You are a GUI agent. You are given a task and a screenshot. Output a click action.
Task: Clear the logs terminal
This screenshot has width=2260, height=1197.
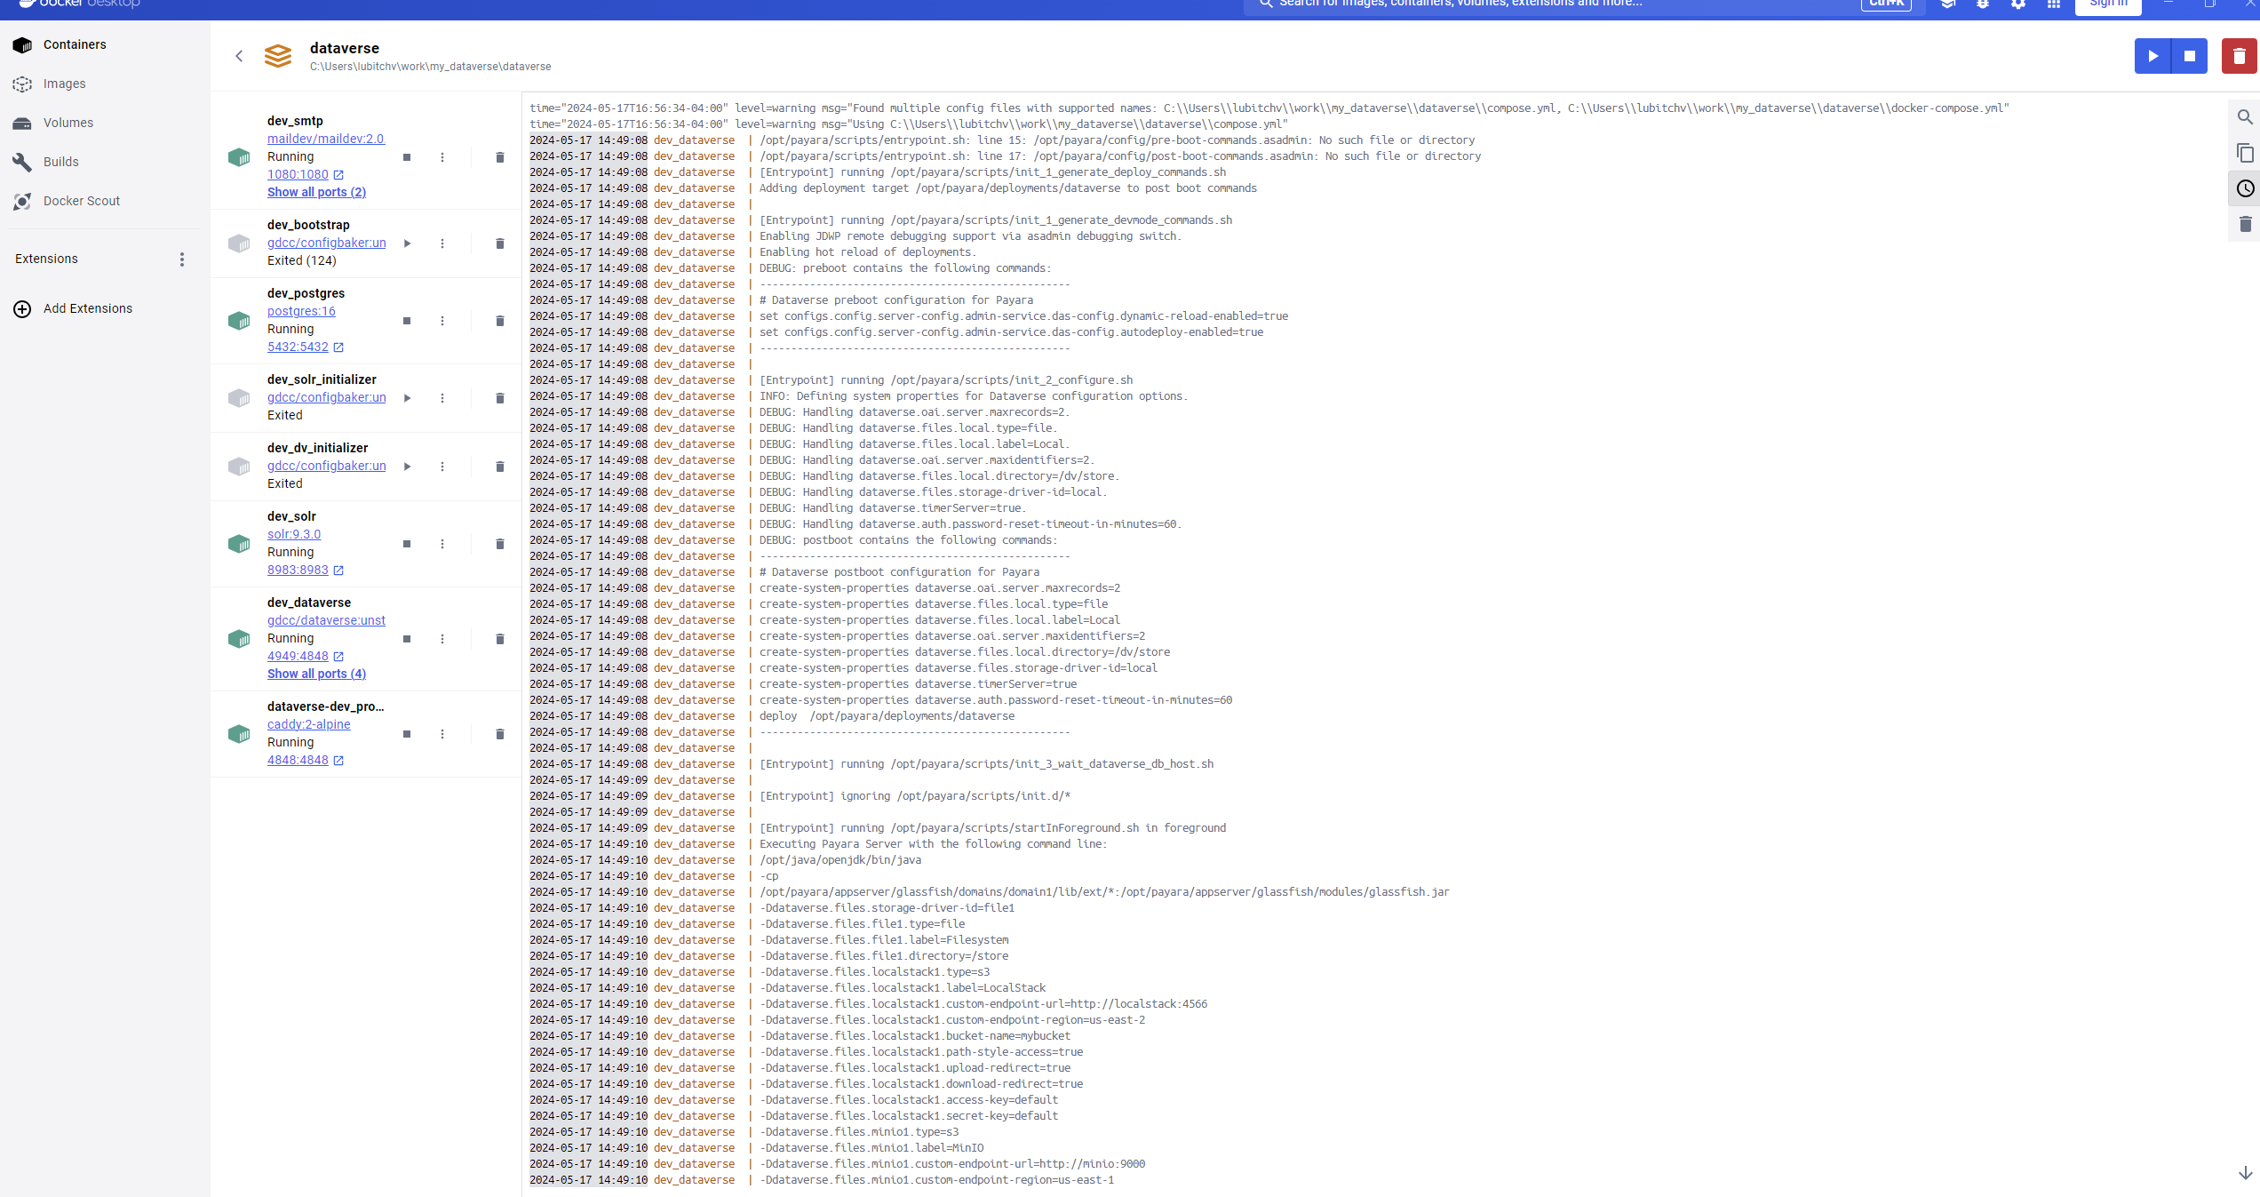pyautogui.click(x=2245, y=224)
